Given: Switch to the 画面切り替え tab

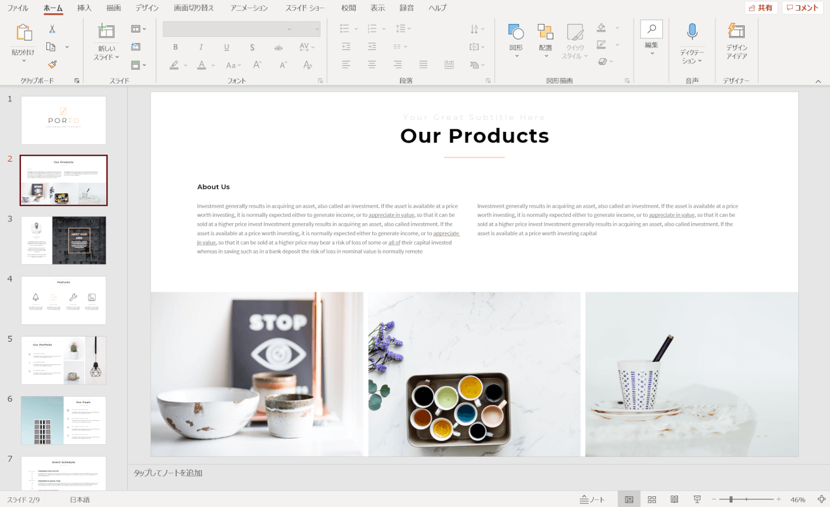Looking at the screenshot, I should (194, 8).
